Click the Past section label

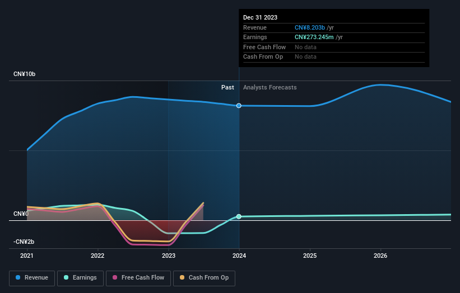[227, 88]
